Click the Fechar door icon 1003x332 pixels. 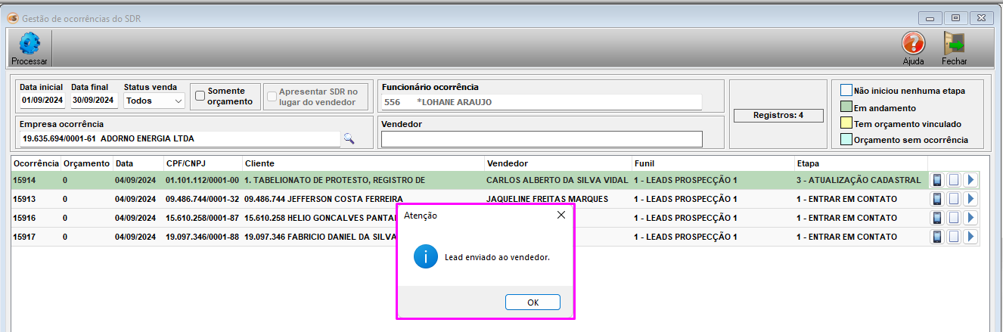(953, 44)
